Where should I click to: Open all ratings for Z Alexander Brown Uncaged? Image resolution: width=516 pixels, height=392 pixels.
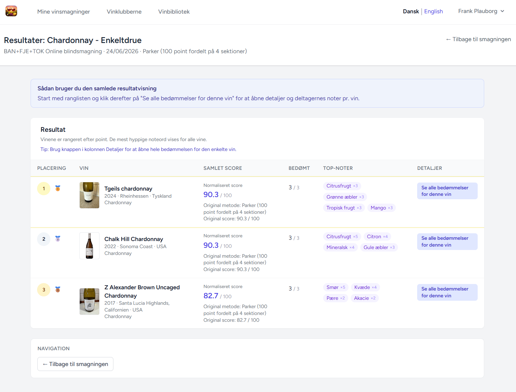[x=447, y=292]
